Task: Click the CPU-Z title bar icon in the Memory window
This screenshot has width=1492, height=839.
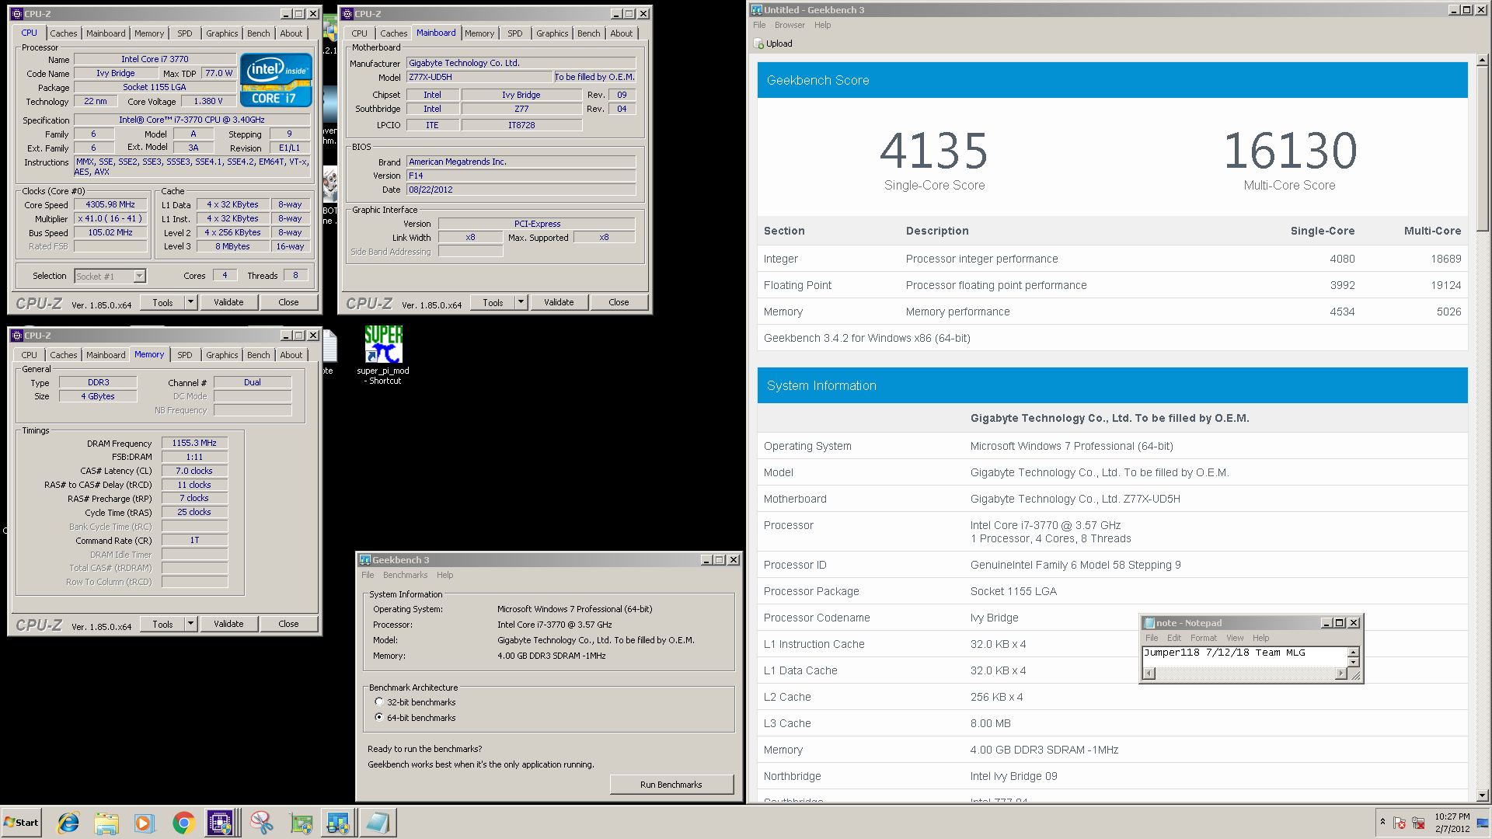Action: click(17, 336)
